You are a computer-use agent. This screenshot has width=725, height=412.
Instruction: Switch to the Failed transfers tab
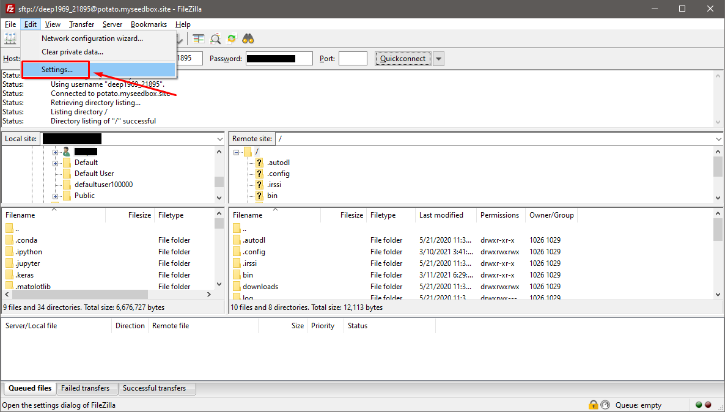coord(86,388)
